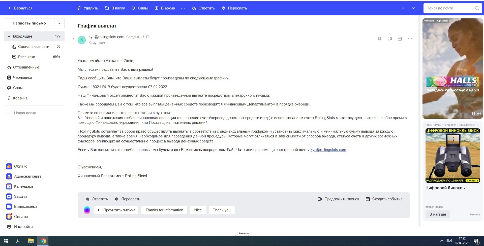The image size is (484, 246).
Task: Mark email as Спам in toolbar
Action: (139, 8)
